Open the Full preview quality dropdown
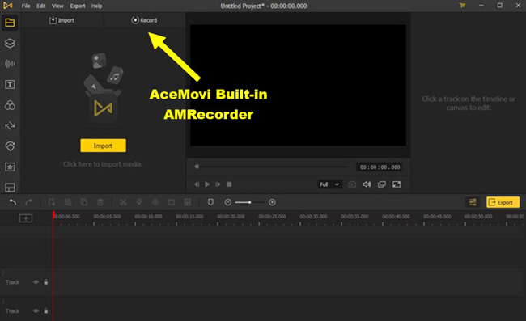526x321 pixels. pyautogui.click(x=329, y=184)
